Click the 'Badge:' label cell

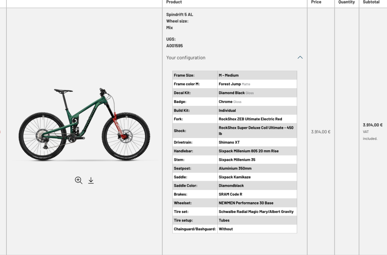pos(195,102)
